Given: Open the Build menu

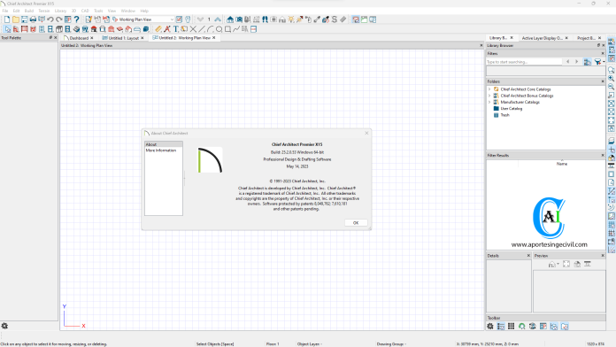Looking at the screenshot, I should click(x=29, y=11).
